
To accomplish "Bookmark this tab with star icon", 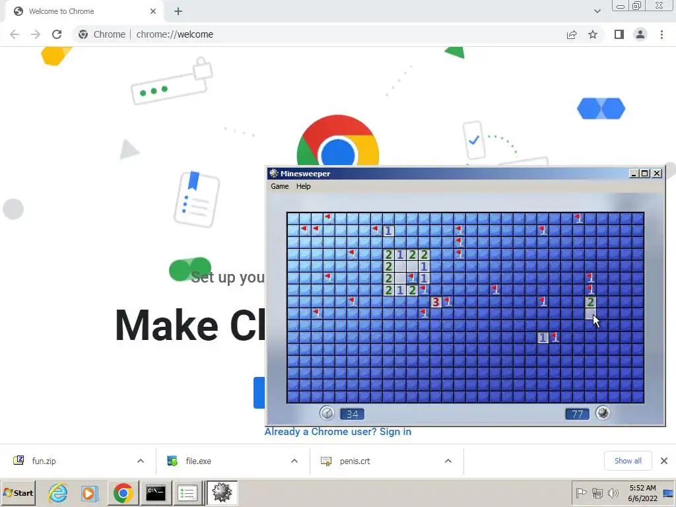I will (593, 34).
